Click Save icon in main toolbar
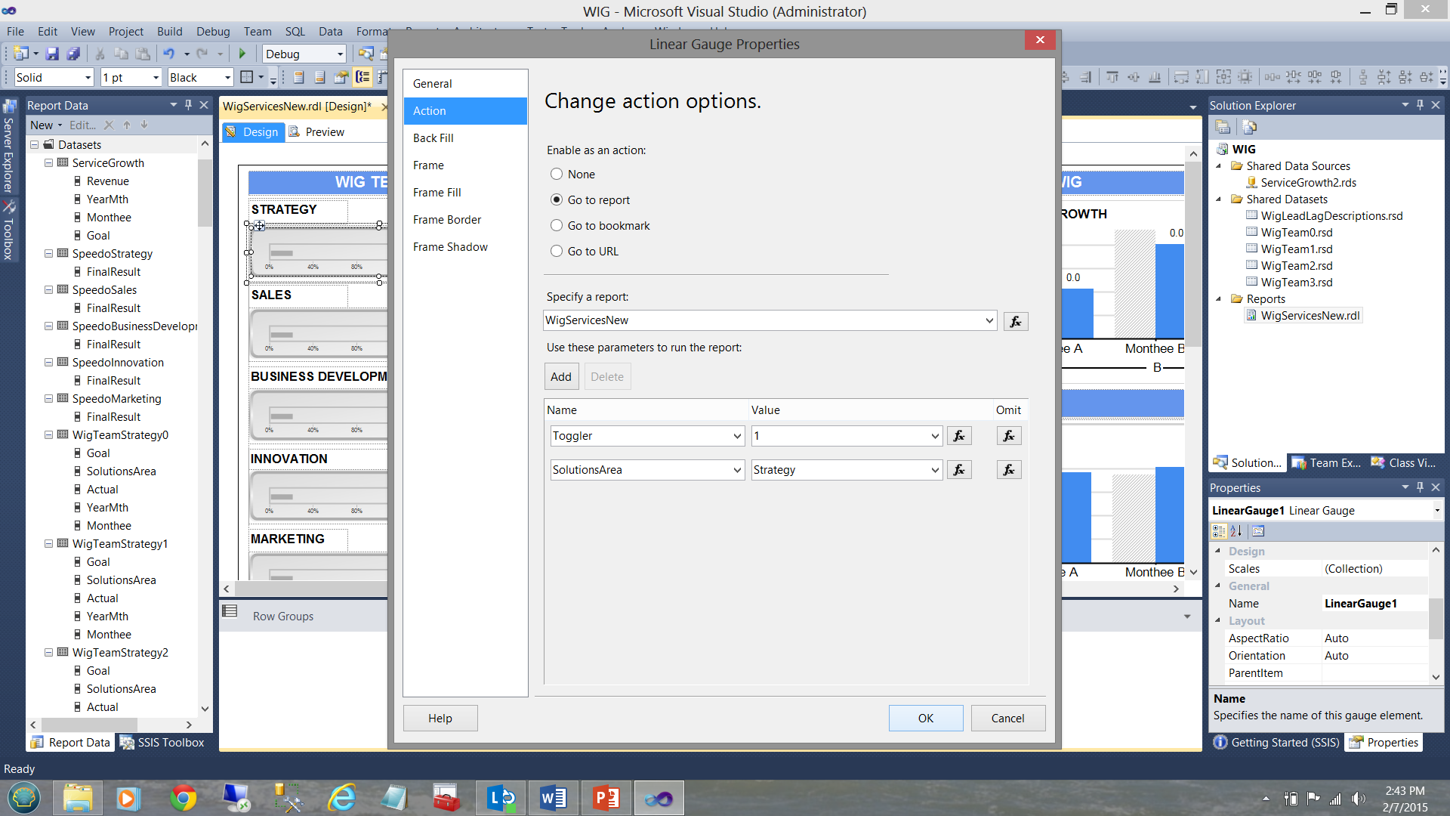This screenshot has width=1450, height=816. pyautogui.click(x=52, y=54)
